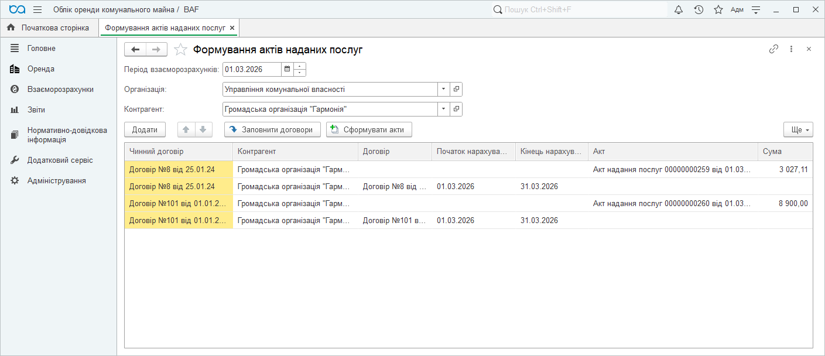The height and width of the screenshot is (356, 825).
Task: Open the Ще dropdown menu
Action: [x=798, y=129]
